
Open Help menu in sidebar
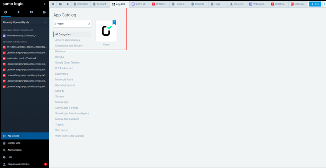(25, 157)
